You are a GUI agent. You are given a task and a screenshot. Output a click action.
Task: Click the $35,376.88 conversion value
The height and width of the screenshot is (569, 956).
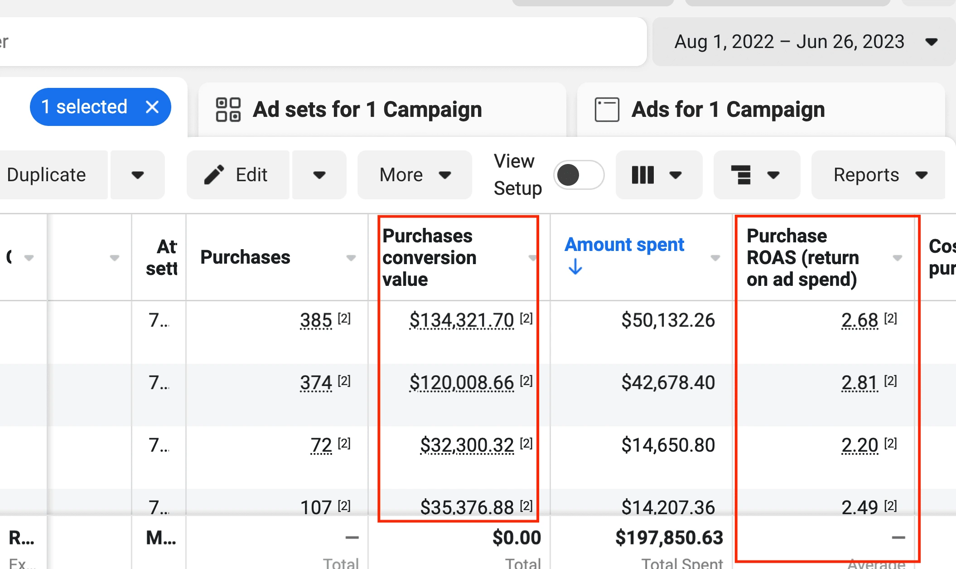point(467,507)
